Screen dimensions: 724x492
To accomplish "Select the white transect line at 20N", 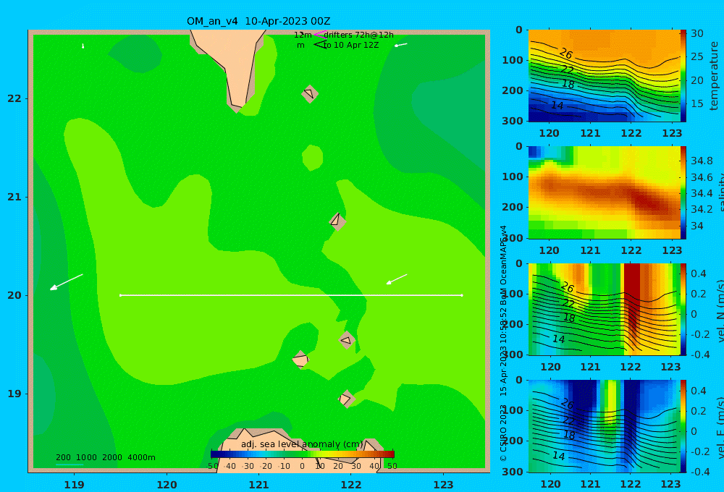I will (291, 295).
